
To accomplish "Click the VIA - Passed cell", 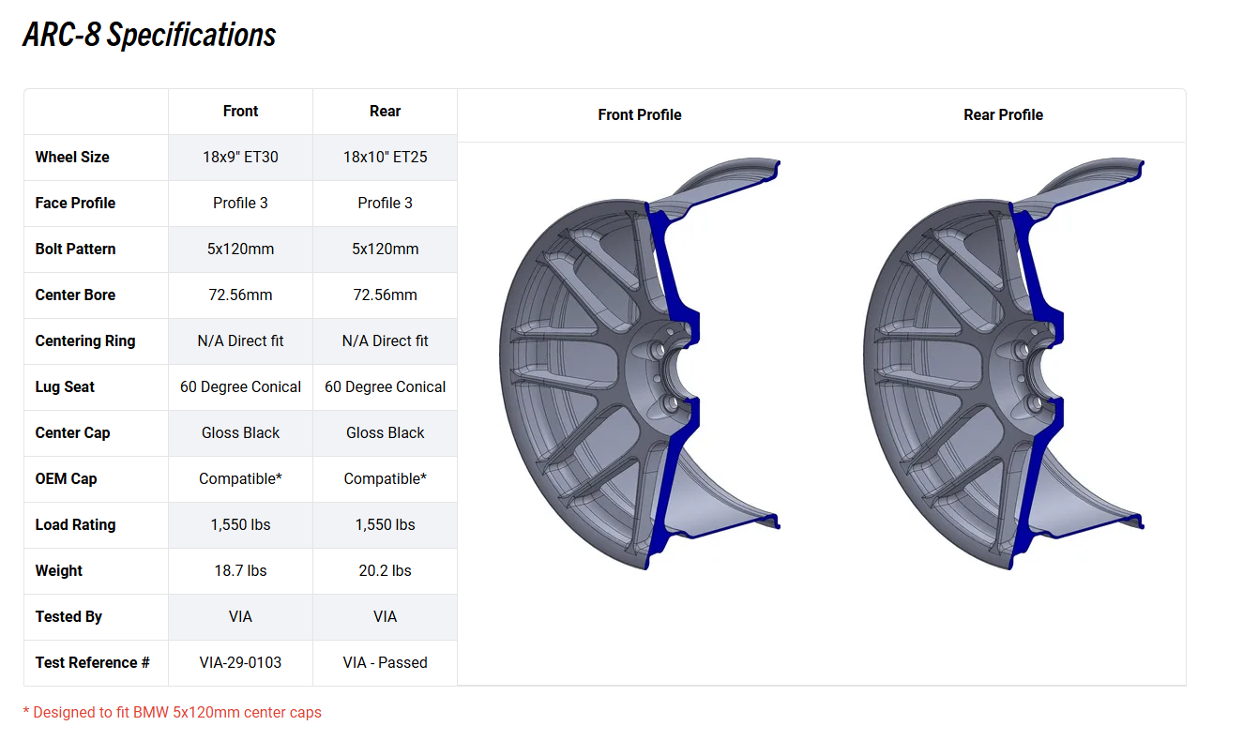I will click(385, 662).
